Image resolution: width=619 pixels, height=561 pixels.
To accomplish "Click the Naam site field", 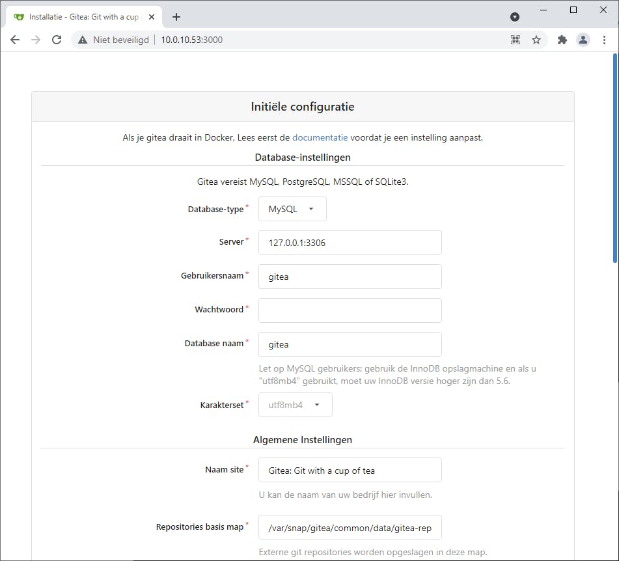I will click(x=350, y=469).
